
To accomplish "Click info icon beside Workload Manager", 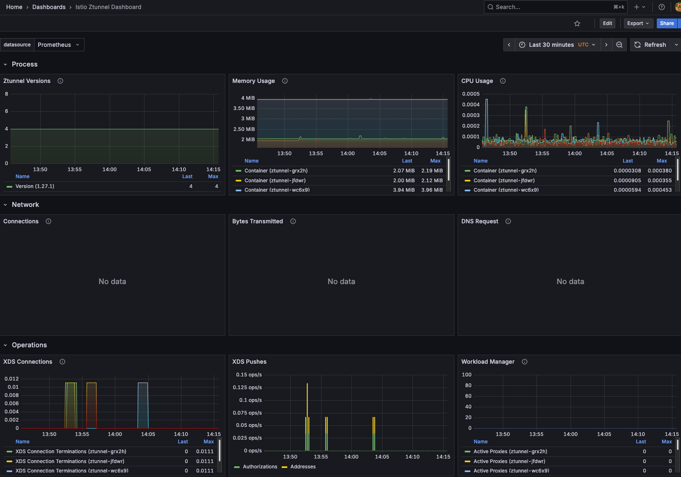I will click(525, 362).
